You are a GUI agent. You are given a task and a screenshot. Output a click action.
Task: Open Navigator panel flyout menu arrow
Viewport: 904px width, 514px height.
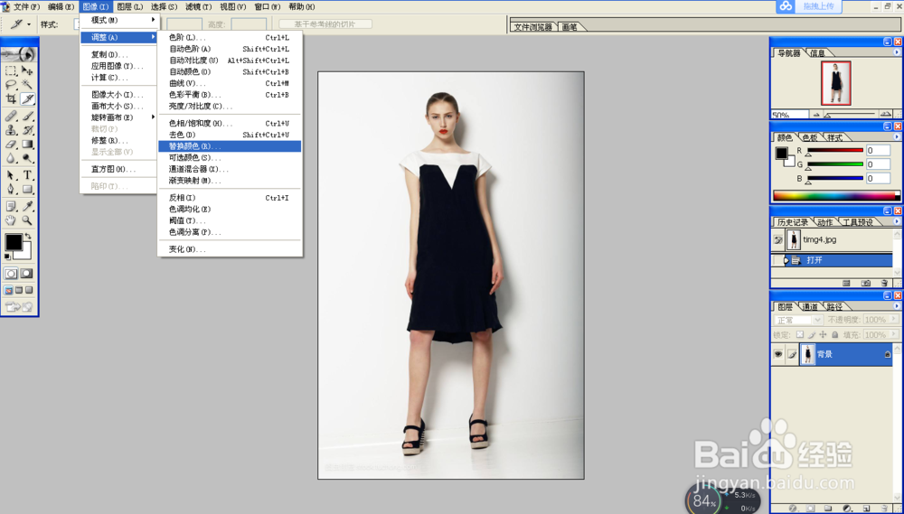[x=897, y=52]
